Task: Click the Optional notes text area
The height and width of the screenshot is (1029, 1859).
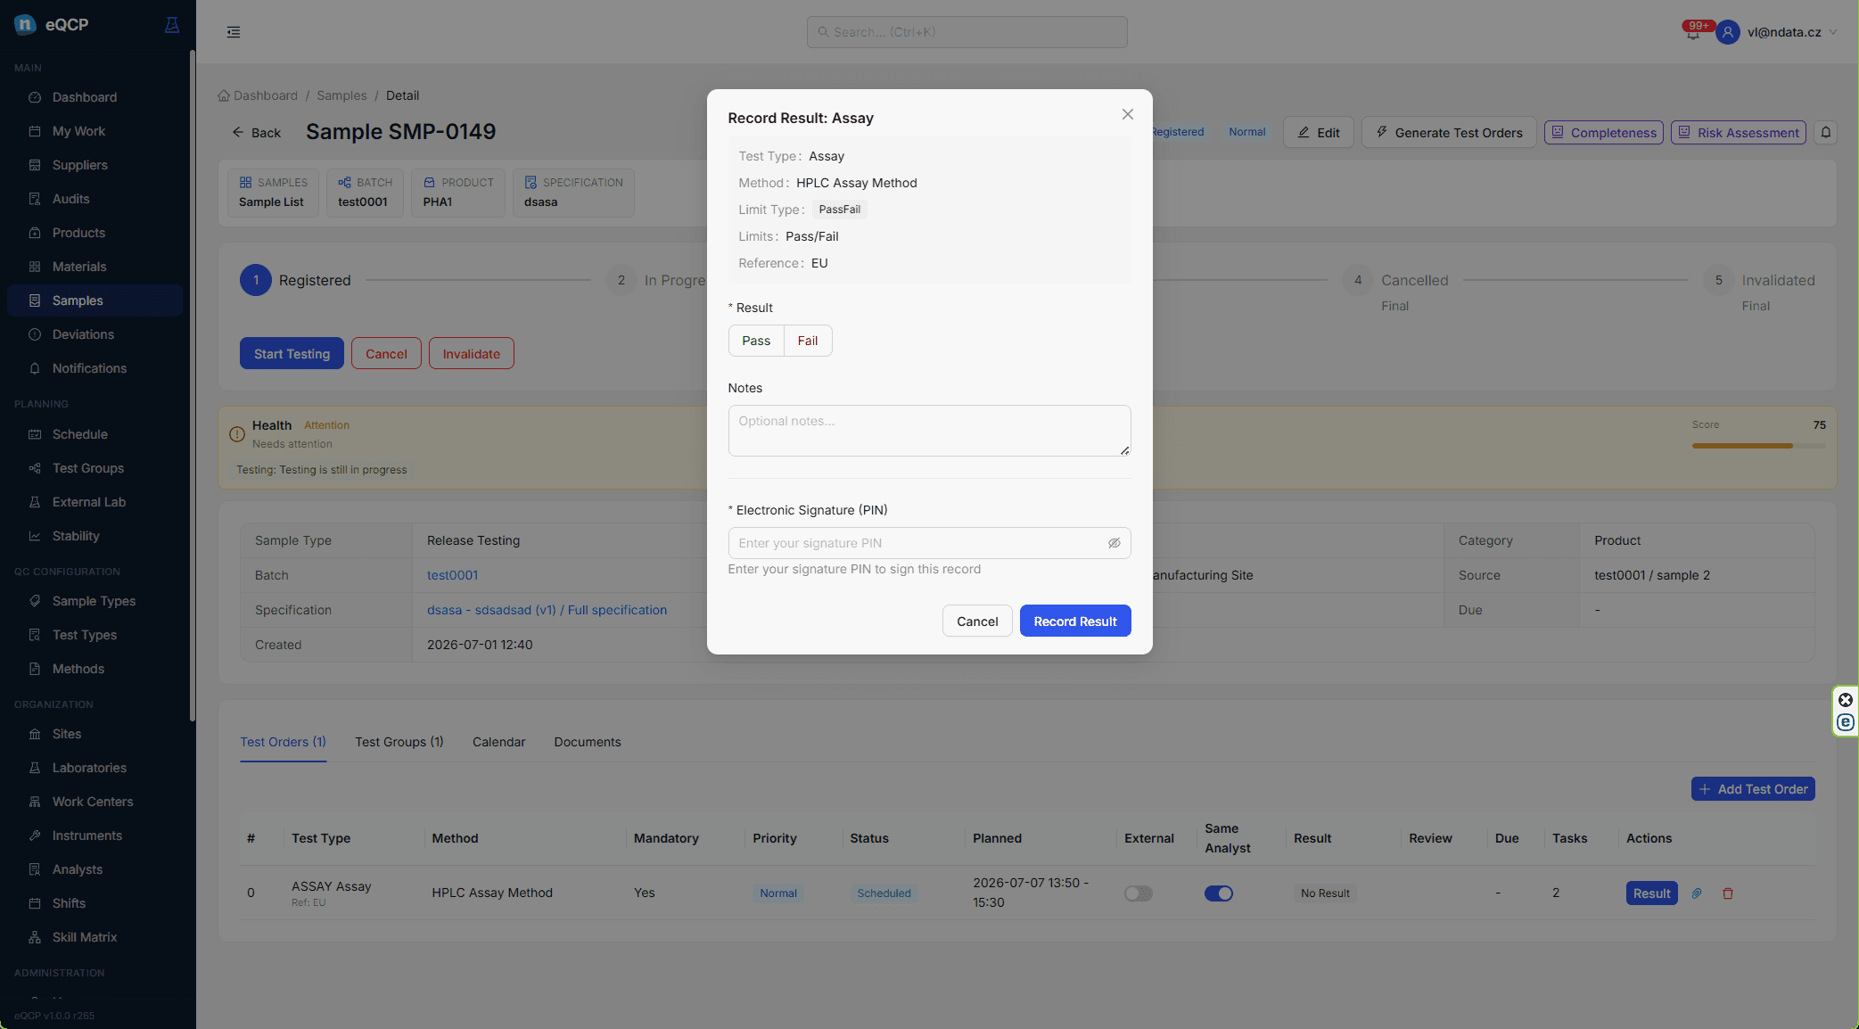Action: [x=929, y=431]
